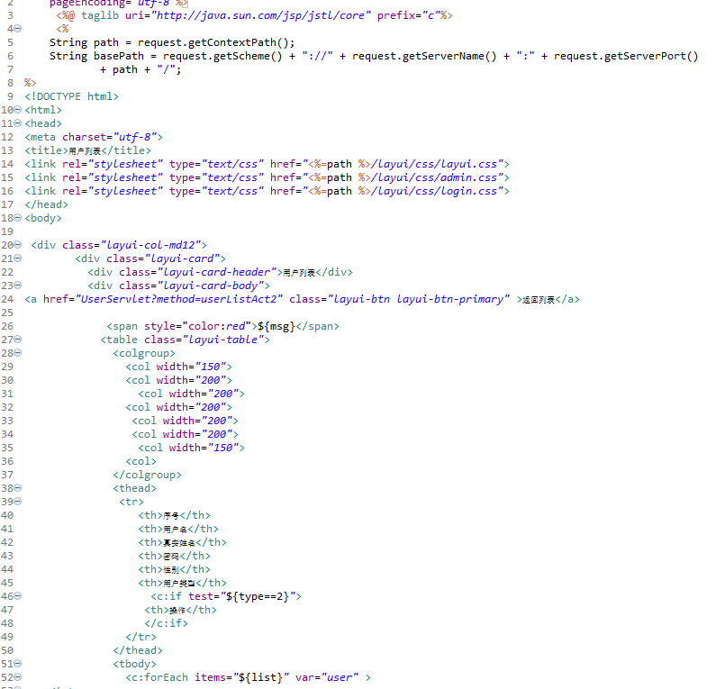Viewport: 716px width, 689px height.
Task: Click the var "user" attribute value
Action: pyautogui.click(x=340, y=677)
